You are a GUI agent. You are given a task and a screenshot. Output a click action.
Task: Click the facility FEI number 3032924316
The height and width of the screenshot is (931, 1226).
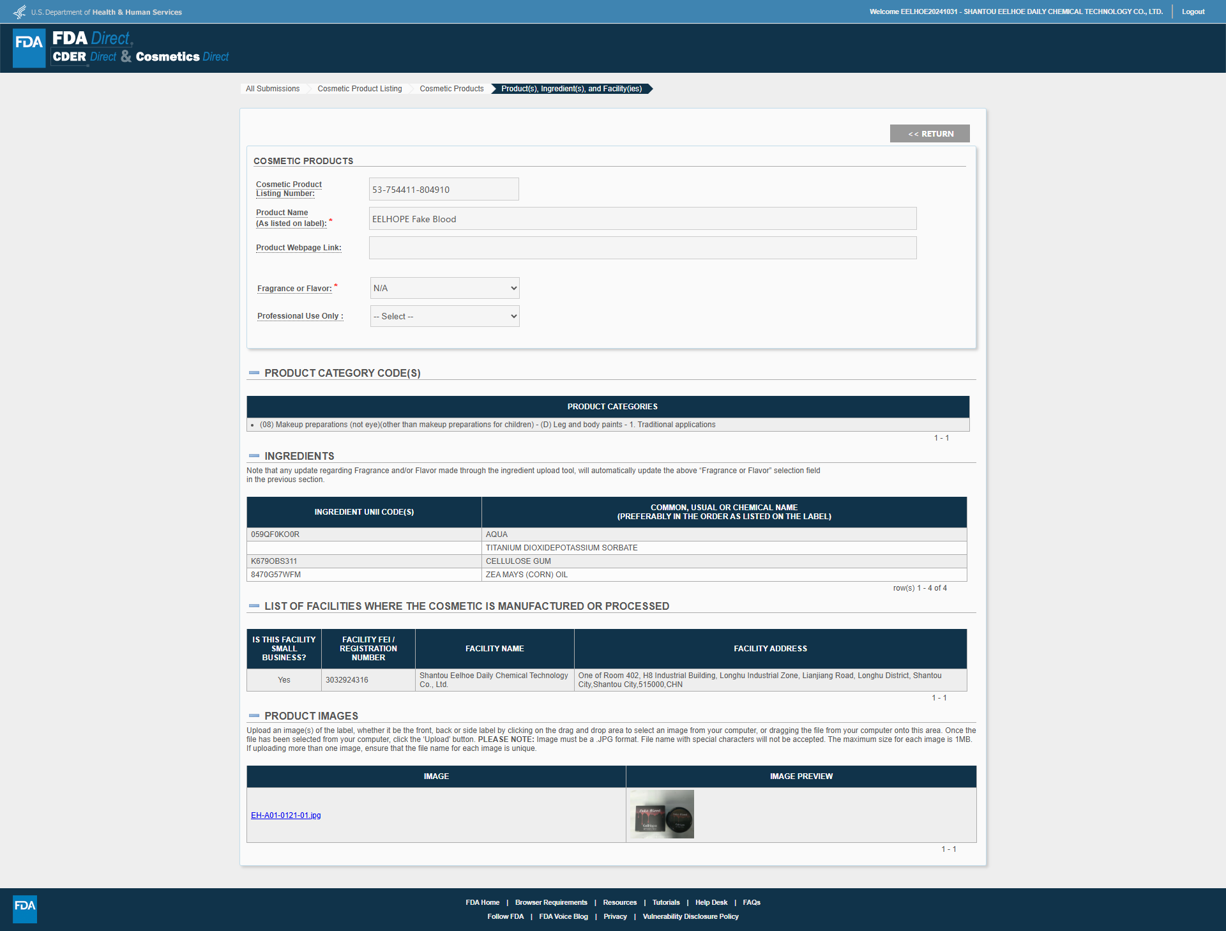pyautogui.click(x=347, y=680)
